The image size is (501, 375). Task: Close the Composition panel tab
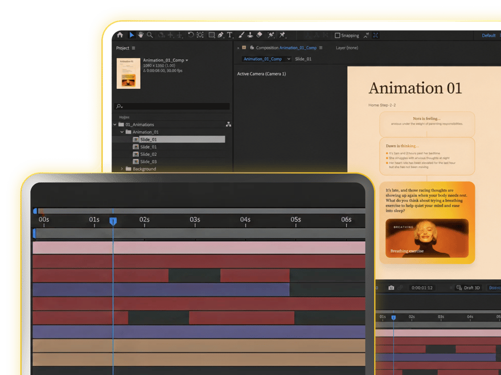238,48
